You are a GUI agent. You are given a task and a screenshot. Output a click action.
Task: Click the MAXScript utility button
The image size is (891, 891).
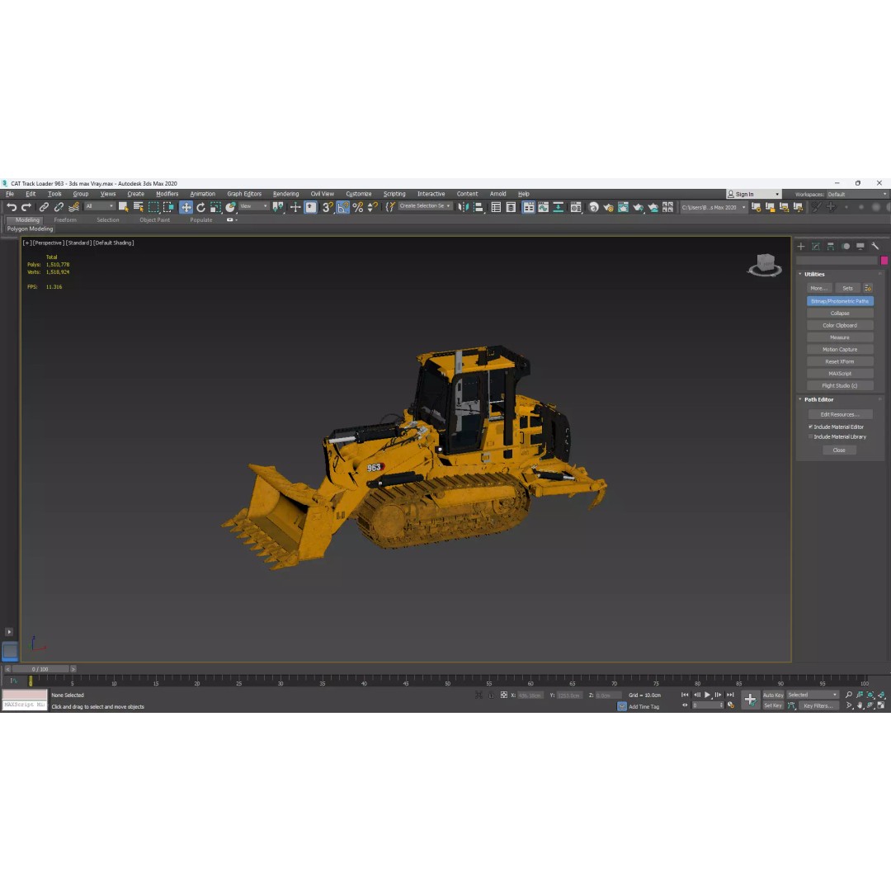click(x=840, y=374)
